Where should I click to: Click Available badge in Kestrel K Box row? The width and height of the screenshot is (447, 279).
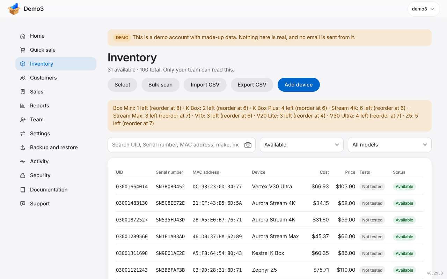click(x=404, y=254)
